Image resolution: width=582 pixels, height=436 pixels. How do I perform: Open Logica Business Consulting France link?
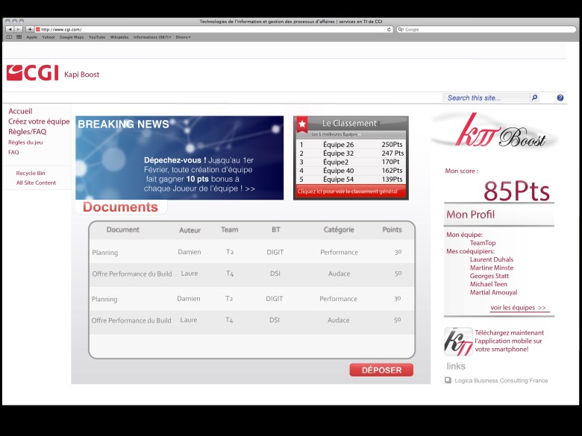pos(501,380)
